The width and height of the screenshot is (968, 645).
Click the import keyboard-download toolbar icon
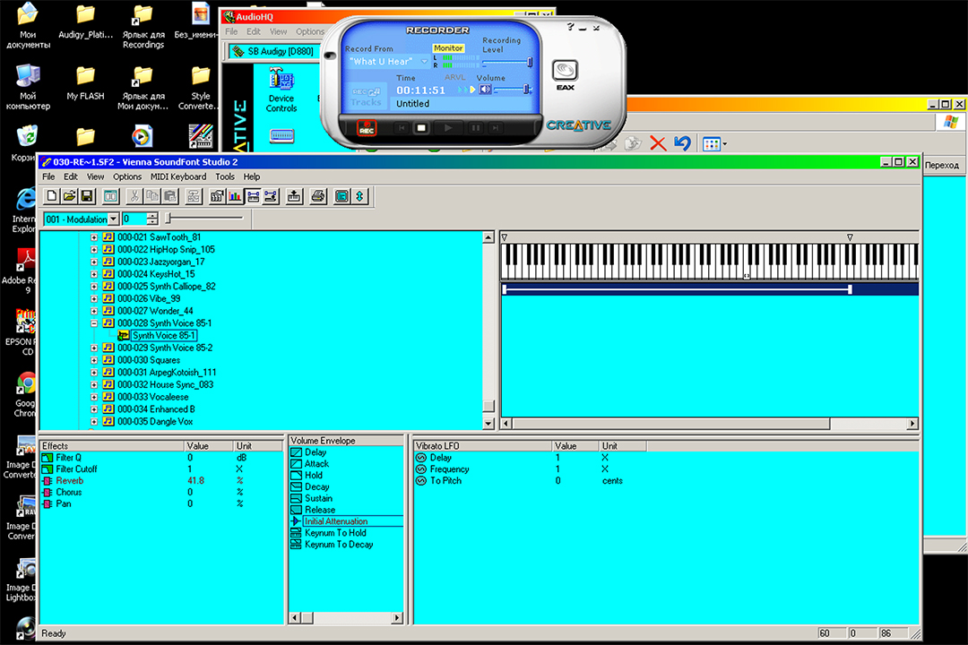coord(294,196)
